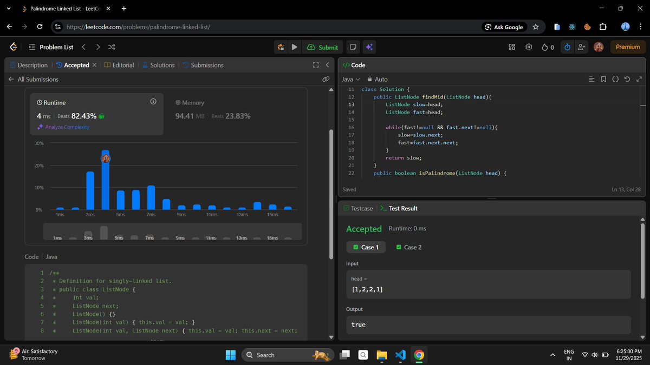The image size is (650, 365).
Task: Open the AI sparkle assistant icon
Action: pyautogui.click(x=369, y=47)
